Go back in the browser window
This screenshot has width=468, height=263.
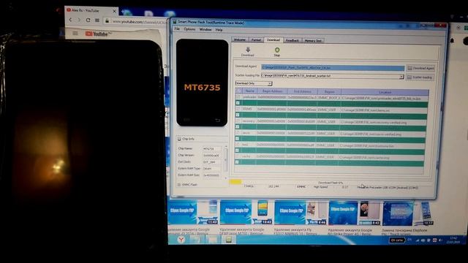coord(71,20)
